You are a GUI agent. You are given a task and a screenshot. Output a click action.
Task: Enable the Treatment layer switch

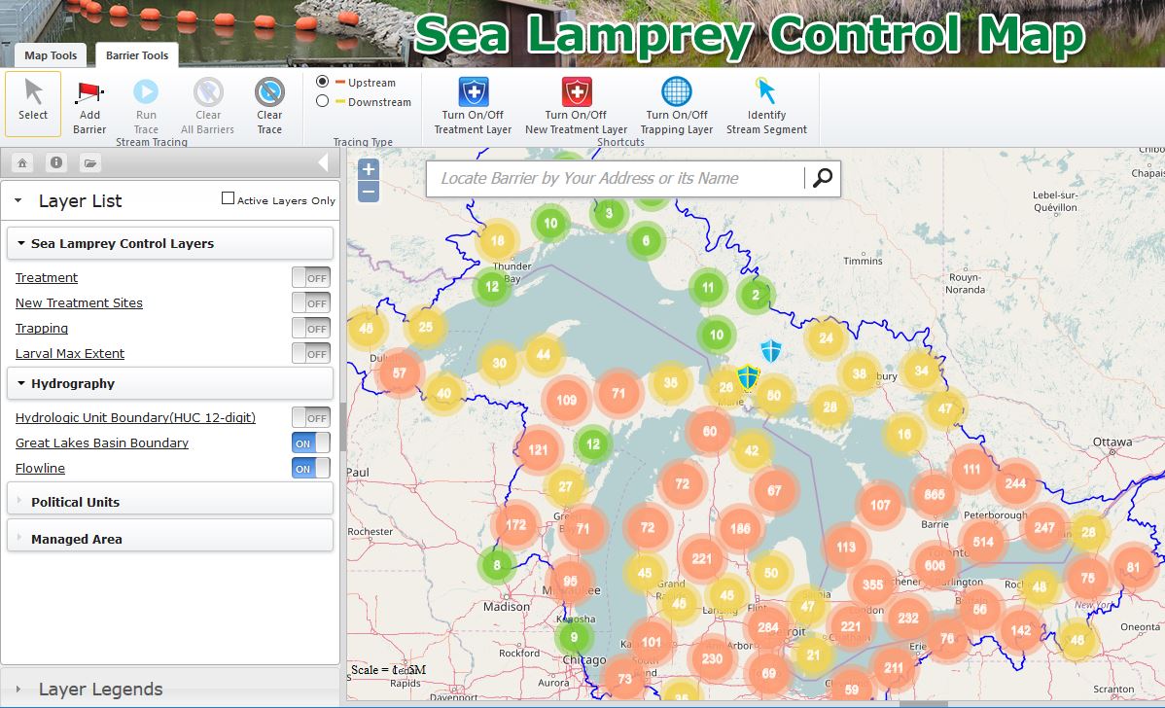[x=311, y=277]
